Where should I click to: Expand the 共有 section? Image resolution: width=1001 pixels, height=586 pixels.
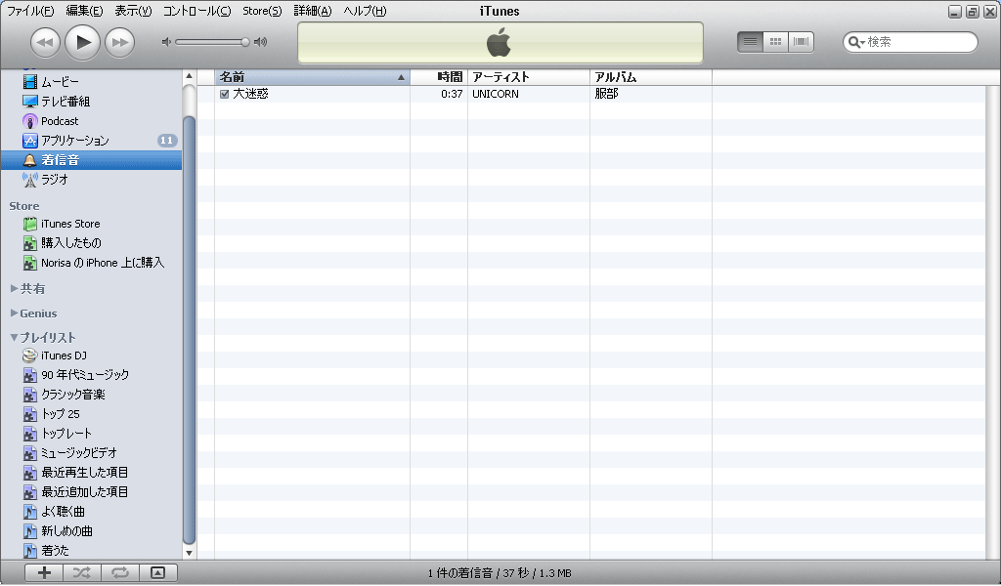point(14,289)
